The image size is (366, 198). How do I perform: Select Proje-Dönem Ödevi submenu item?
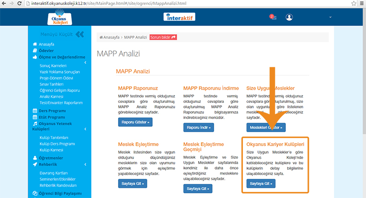coord(56,78)
